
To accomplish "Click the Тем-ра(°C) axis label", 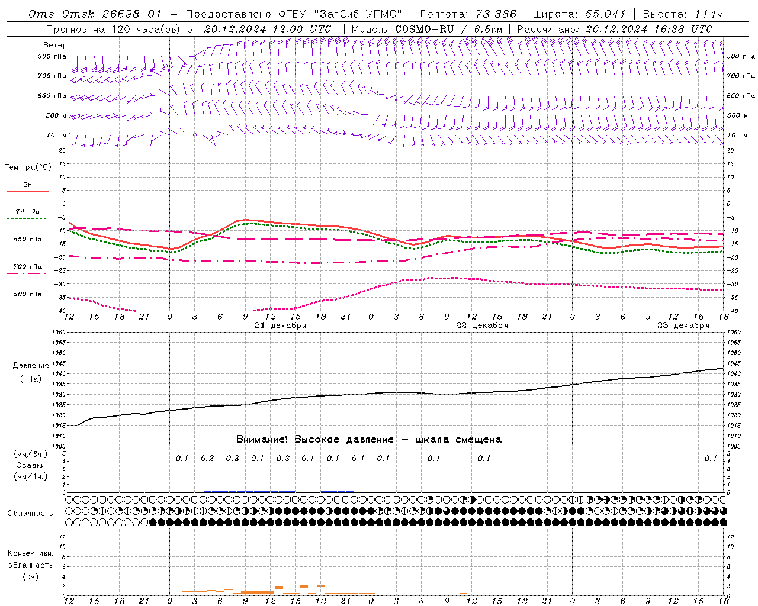I will (x=28, y=167).
